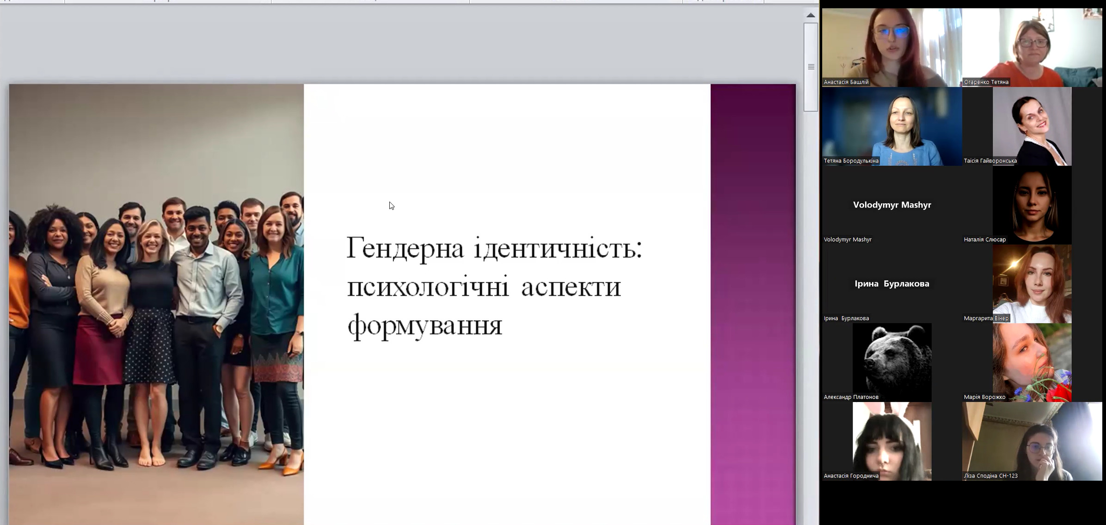Select Анастасія Башлій's video tile
The image size is (1106, 525).
891,47
